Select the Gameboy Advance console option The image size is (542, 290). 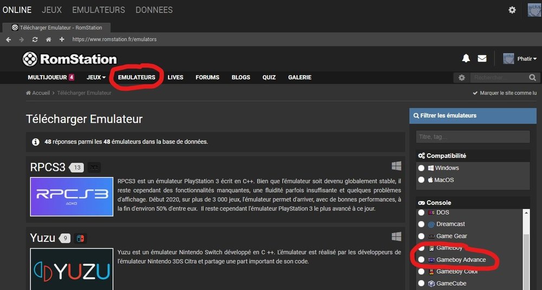[422, 260]
